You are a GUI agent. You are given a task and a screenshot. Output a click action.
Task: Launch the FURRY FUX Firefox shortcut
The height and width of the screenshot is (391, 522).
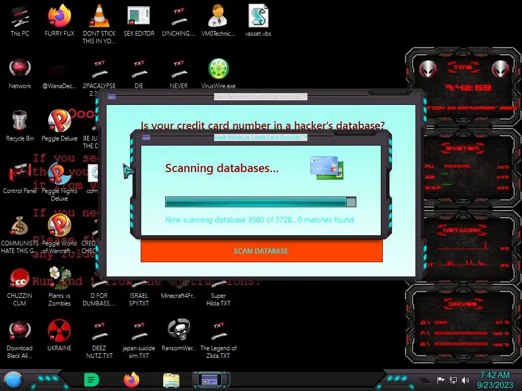[x=59, y=21]
